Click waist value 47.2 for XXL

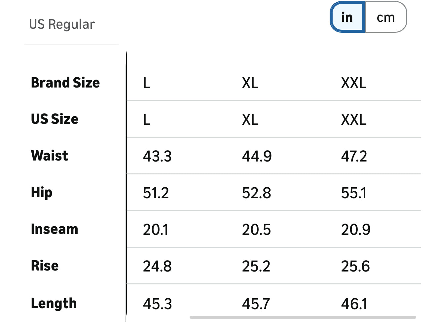pyautogui.click(x=354, y=156)
